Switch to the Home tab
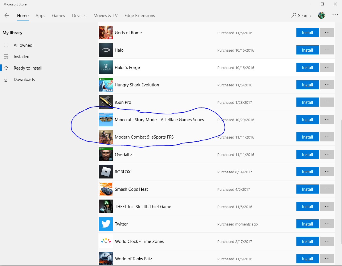Screen dimensions: 342x266 pyautogui.click(x=23, y=16)
